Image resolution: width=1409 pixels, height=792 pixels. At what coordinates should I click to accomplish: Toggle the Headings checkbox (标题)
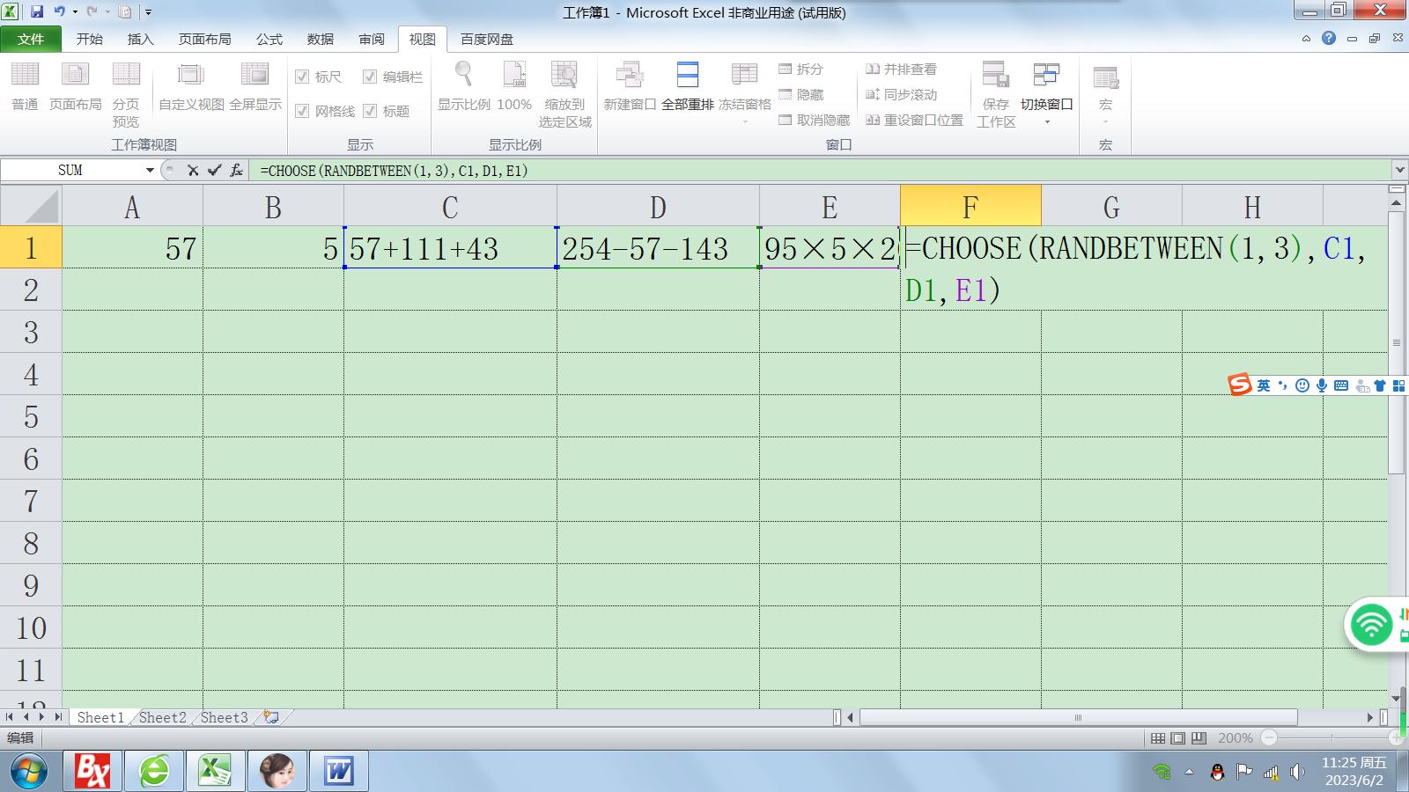pos(370,111)
